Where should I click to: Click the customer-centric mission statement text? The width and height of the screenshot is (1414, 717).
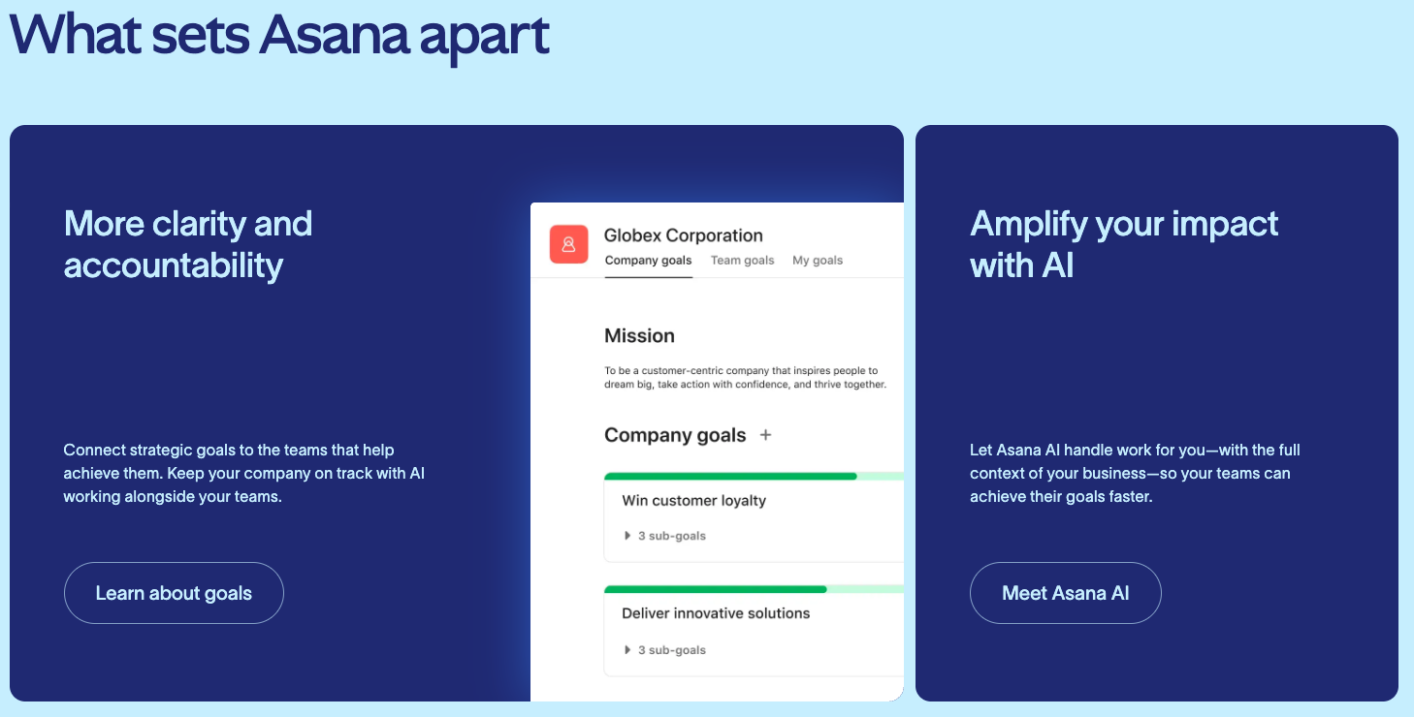tap(745, 377)
